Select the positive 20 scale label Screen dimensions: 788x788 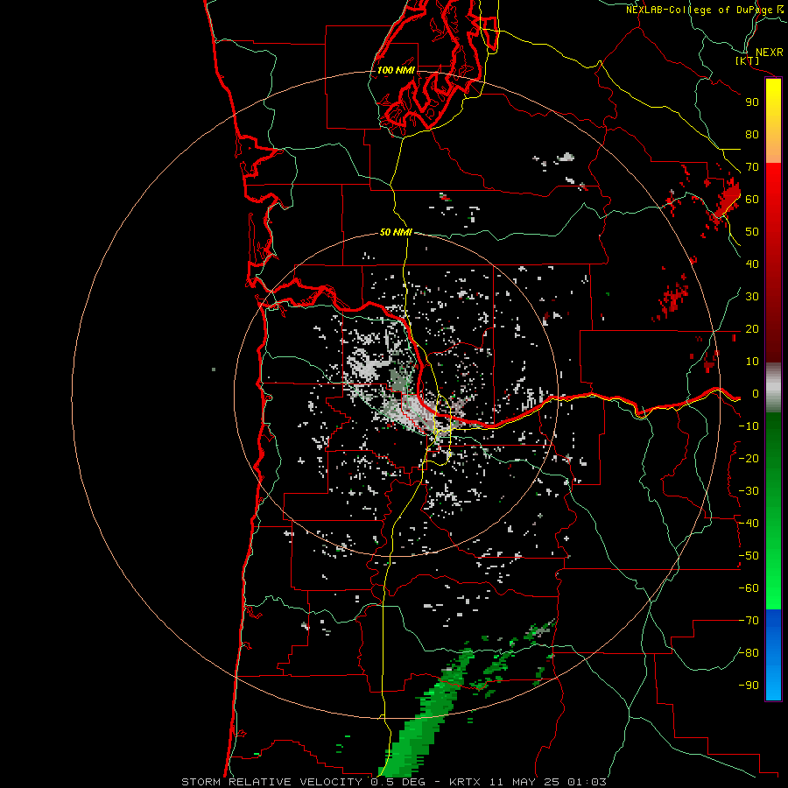click(752, 329)
